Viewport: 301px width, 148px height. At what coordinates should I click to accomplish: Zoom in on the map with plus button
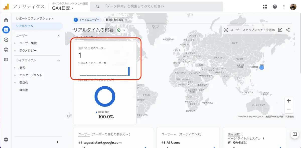coord(289,101)
